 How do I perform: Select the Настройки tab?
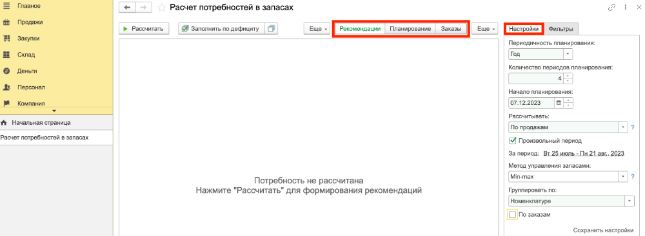[524, 29]
